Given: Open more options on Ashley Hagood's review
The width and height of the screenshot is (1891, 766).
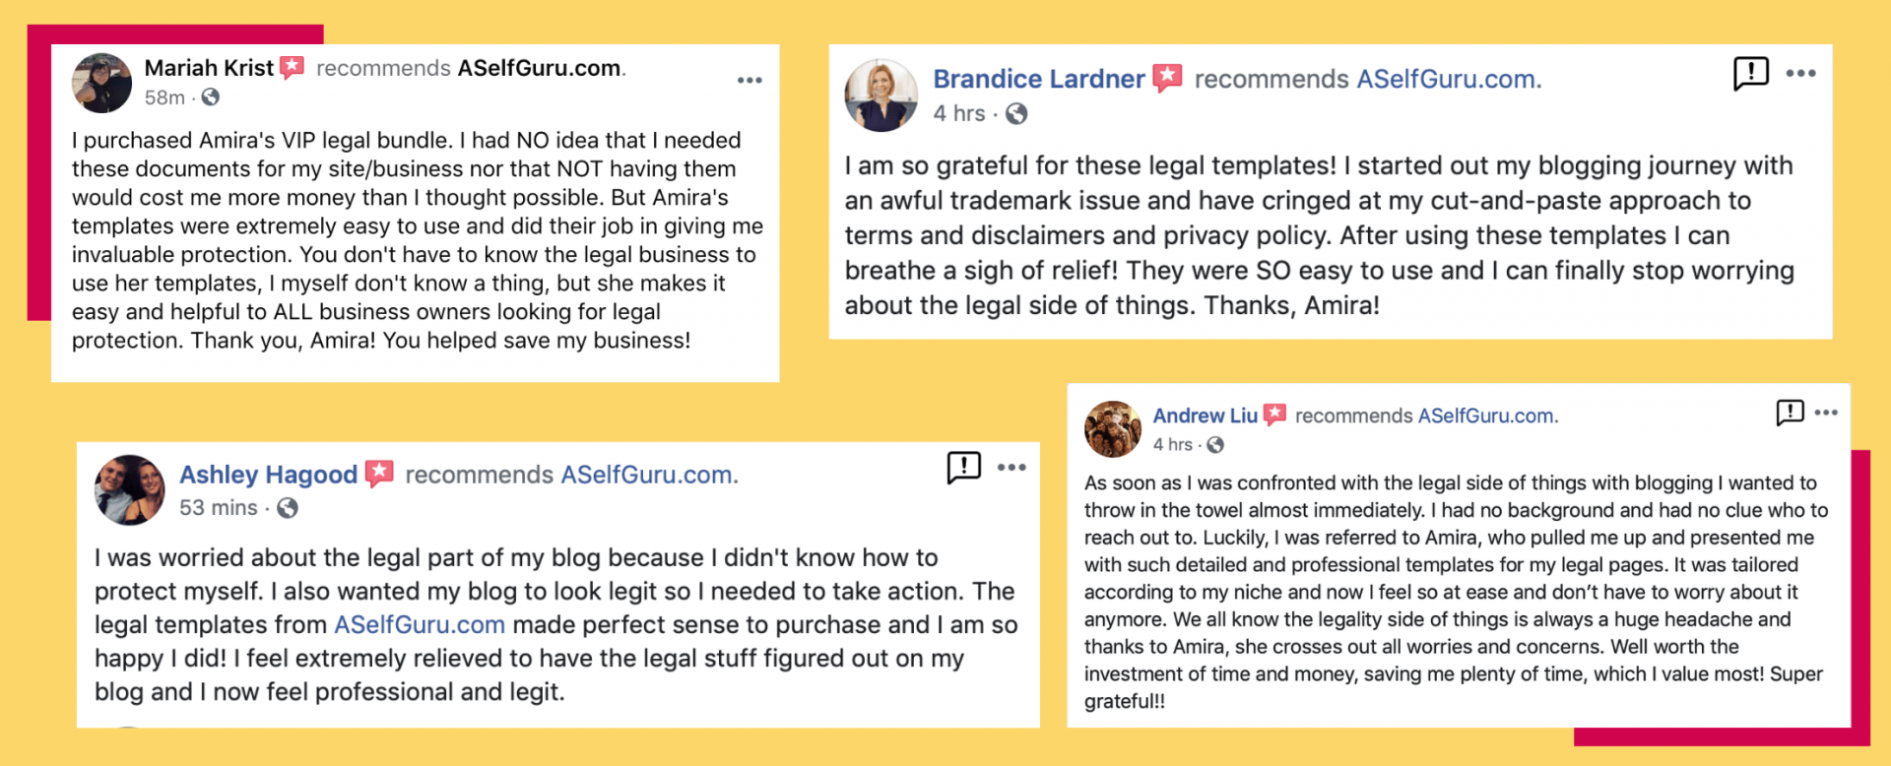Looking at the screenshot, I should [1011, 468].
